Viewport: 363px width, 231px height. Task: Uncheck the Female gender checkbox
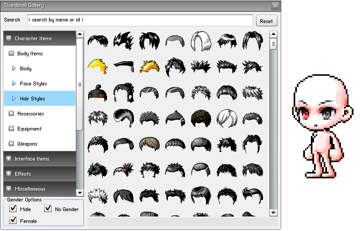13,220
